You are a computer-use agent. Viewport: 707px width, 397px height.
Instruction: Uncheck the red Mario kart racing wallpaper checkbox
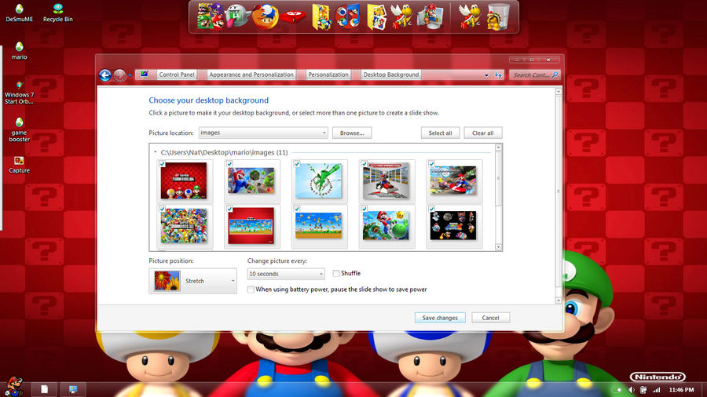(x=431, y=164)
